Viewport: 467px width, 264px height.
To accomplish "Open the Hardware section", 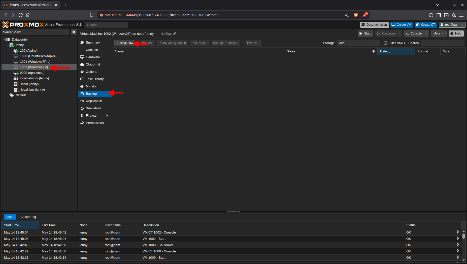I will [x=95, y=57].
